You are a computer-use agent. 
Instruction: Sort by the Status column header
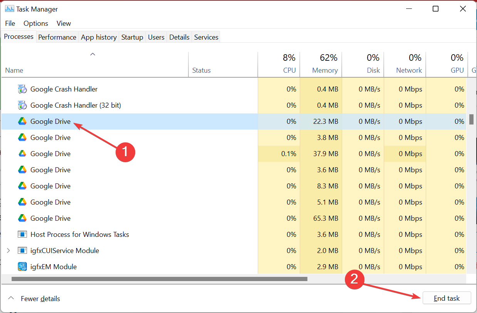tap(223, 64)
